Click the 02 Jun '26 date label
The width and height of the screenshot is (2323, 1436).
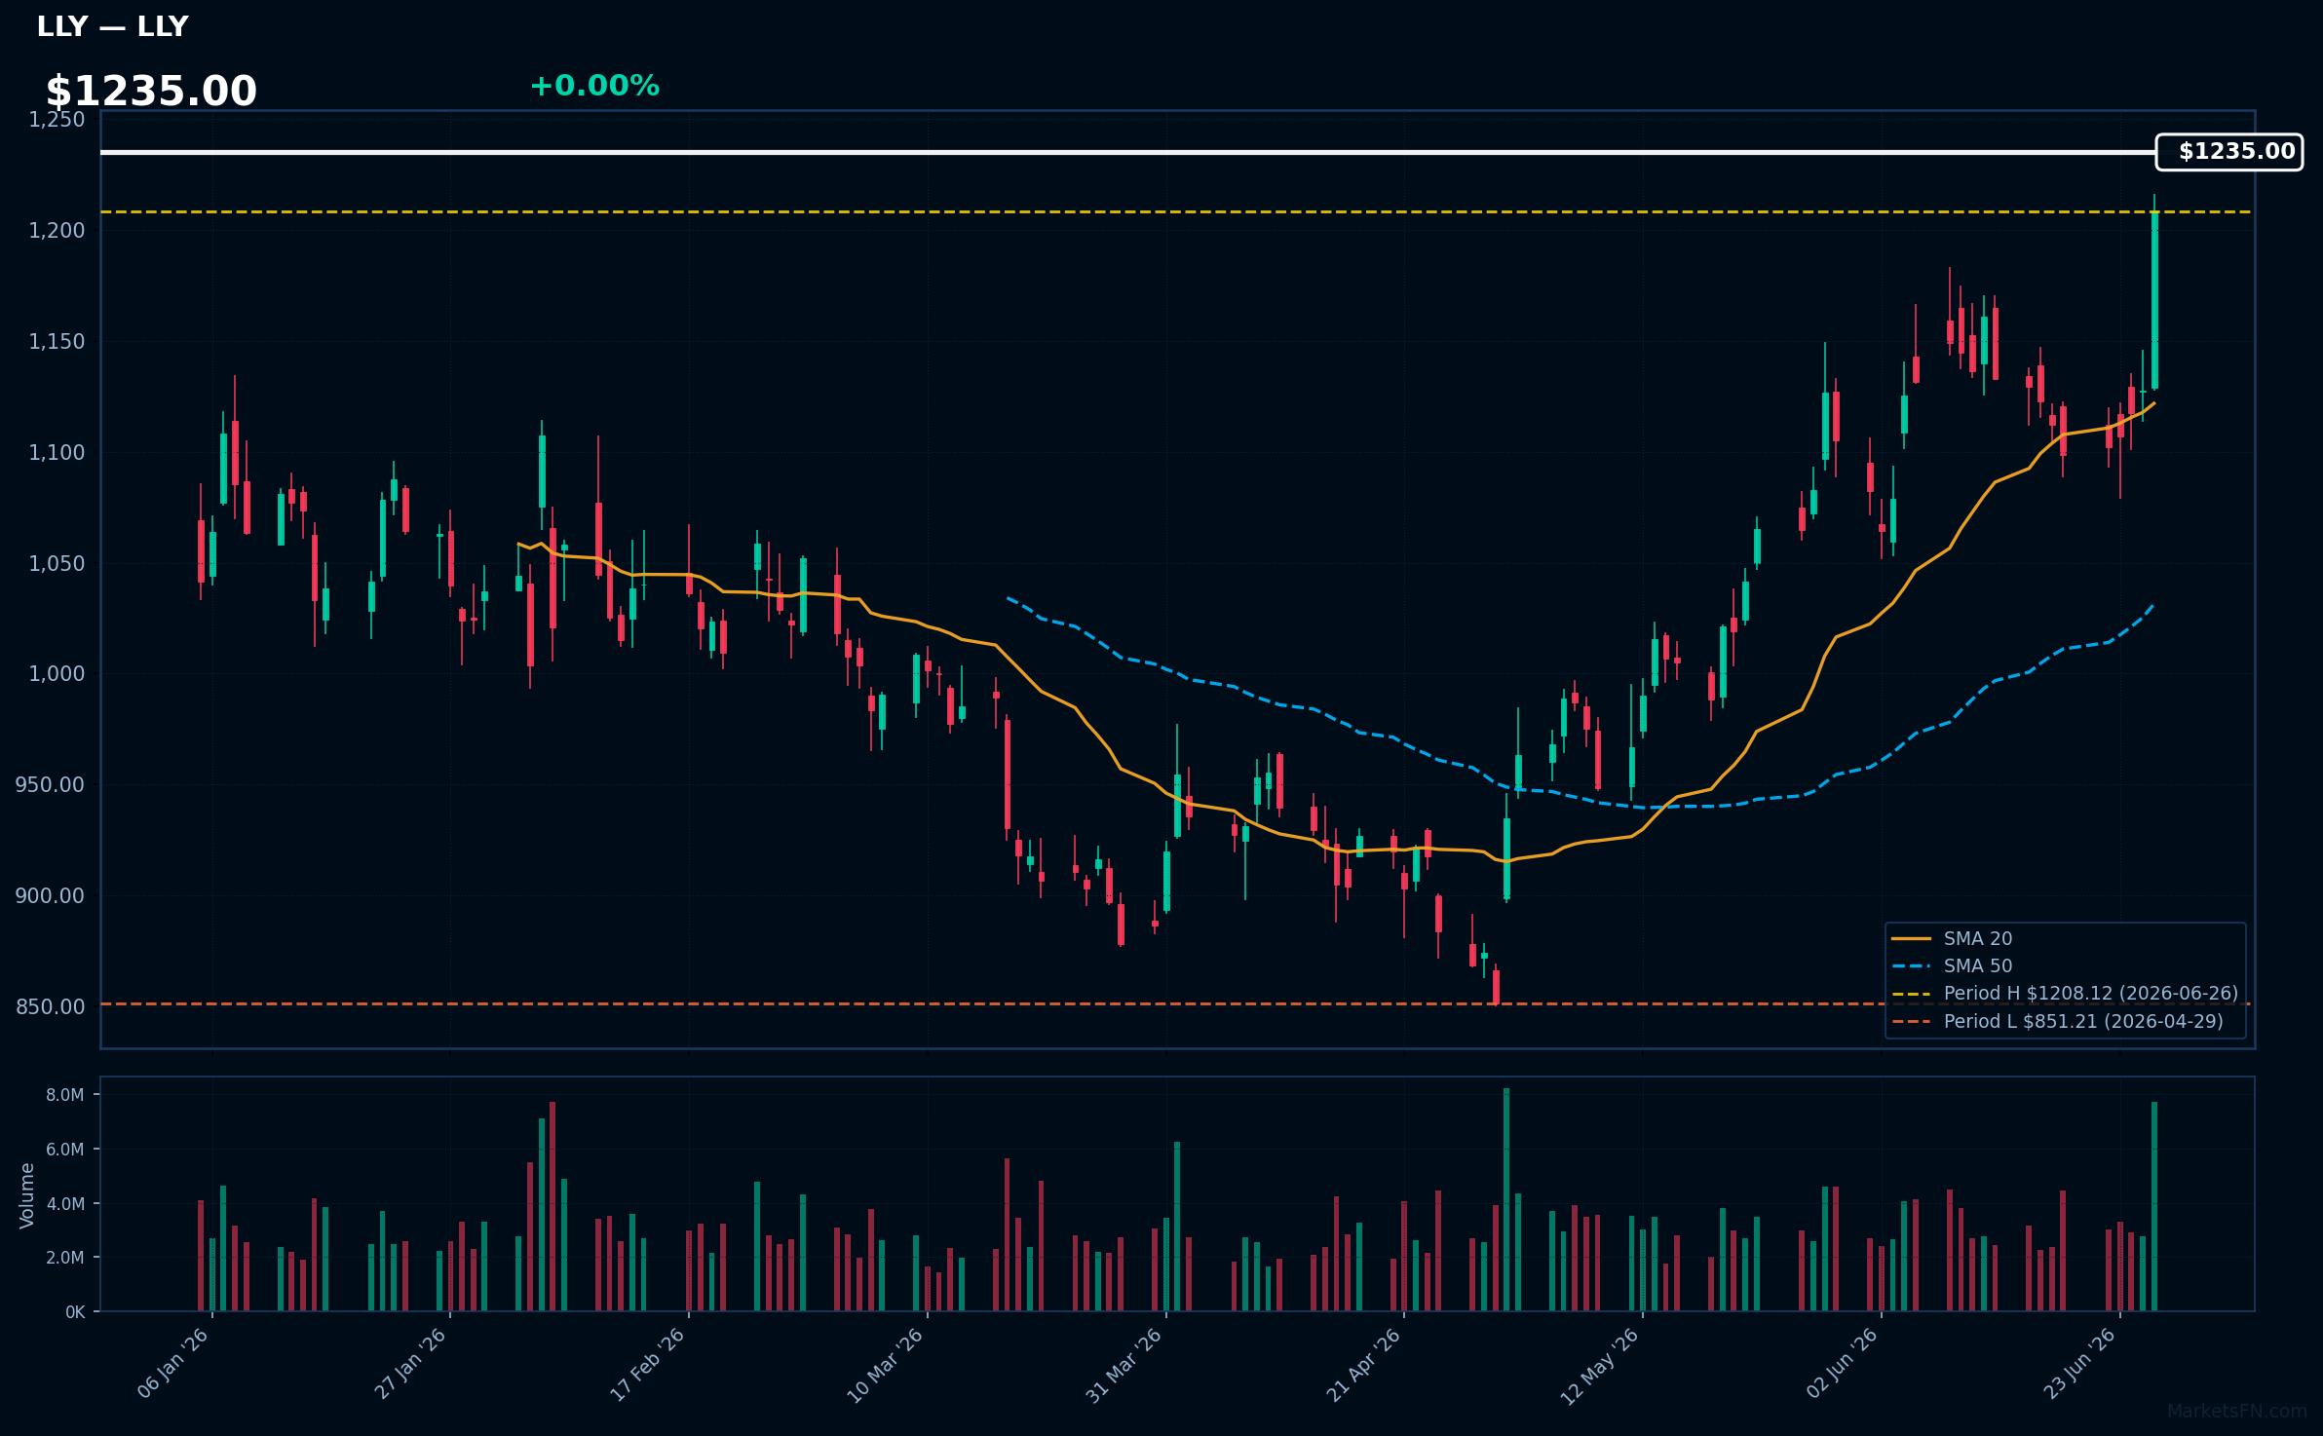(1842, 1364)
